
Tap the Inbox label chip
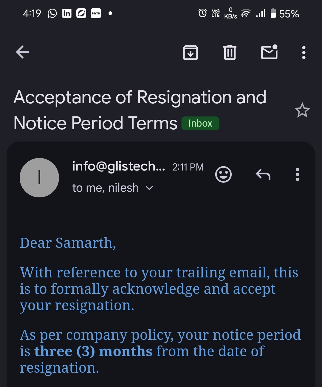200,123
